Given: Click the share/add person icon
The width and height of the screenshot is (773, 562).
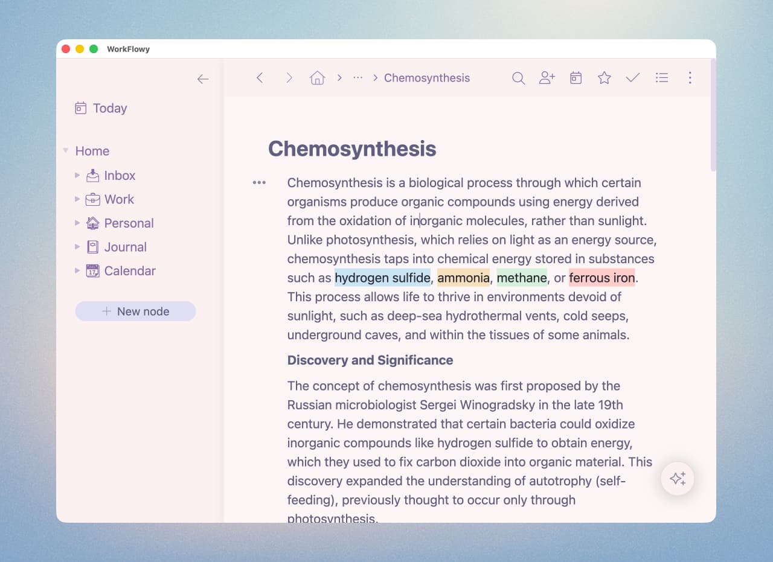Looking at the screenshot, I should click(547, 78).
